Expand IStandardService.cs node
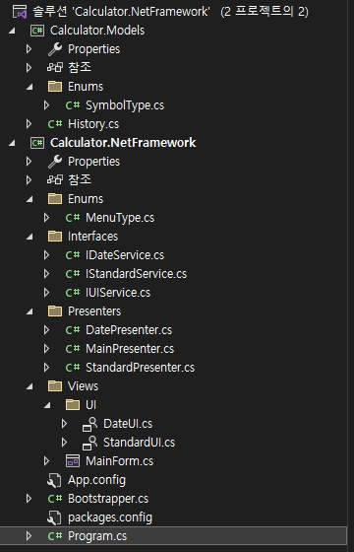The width and height of the screenshot is (354, 552). click(x=46, y=274)
